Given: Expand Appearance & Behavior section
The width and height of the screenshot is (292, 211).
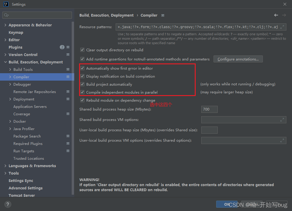Looking at the screenshot, I should [x=5, y=25].
